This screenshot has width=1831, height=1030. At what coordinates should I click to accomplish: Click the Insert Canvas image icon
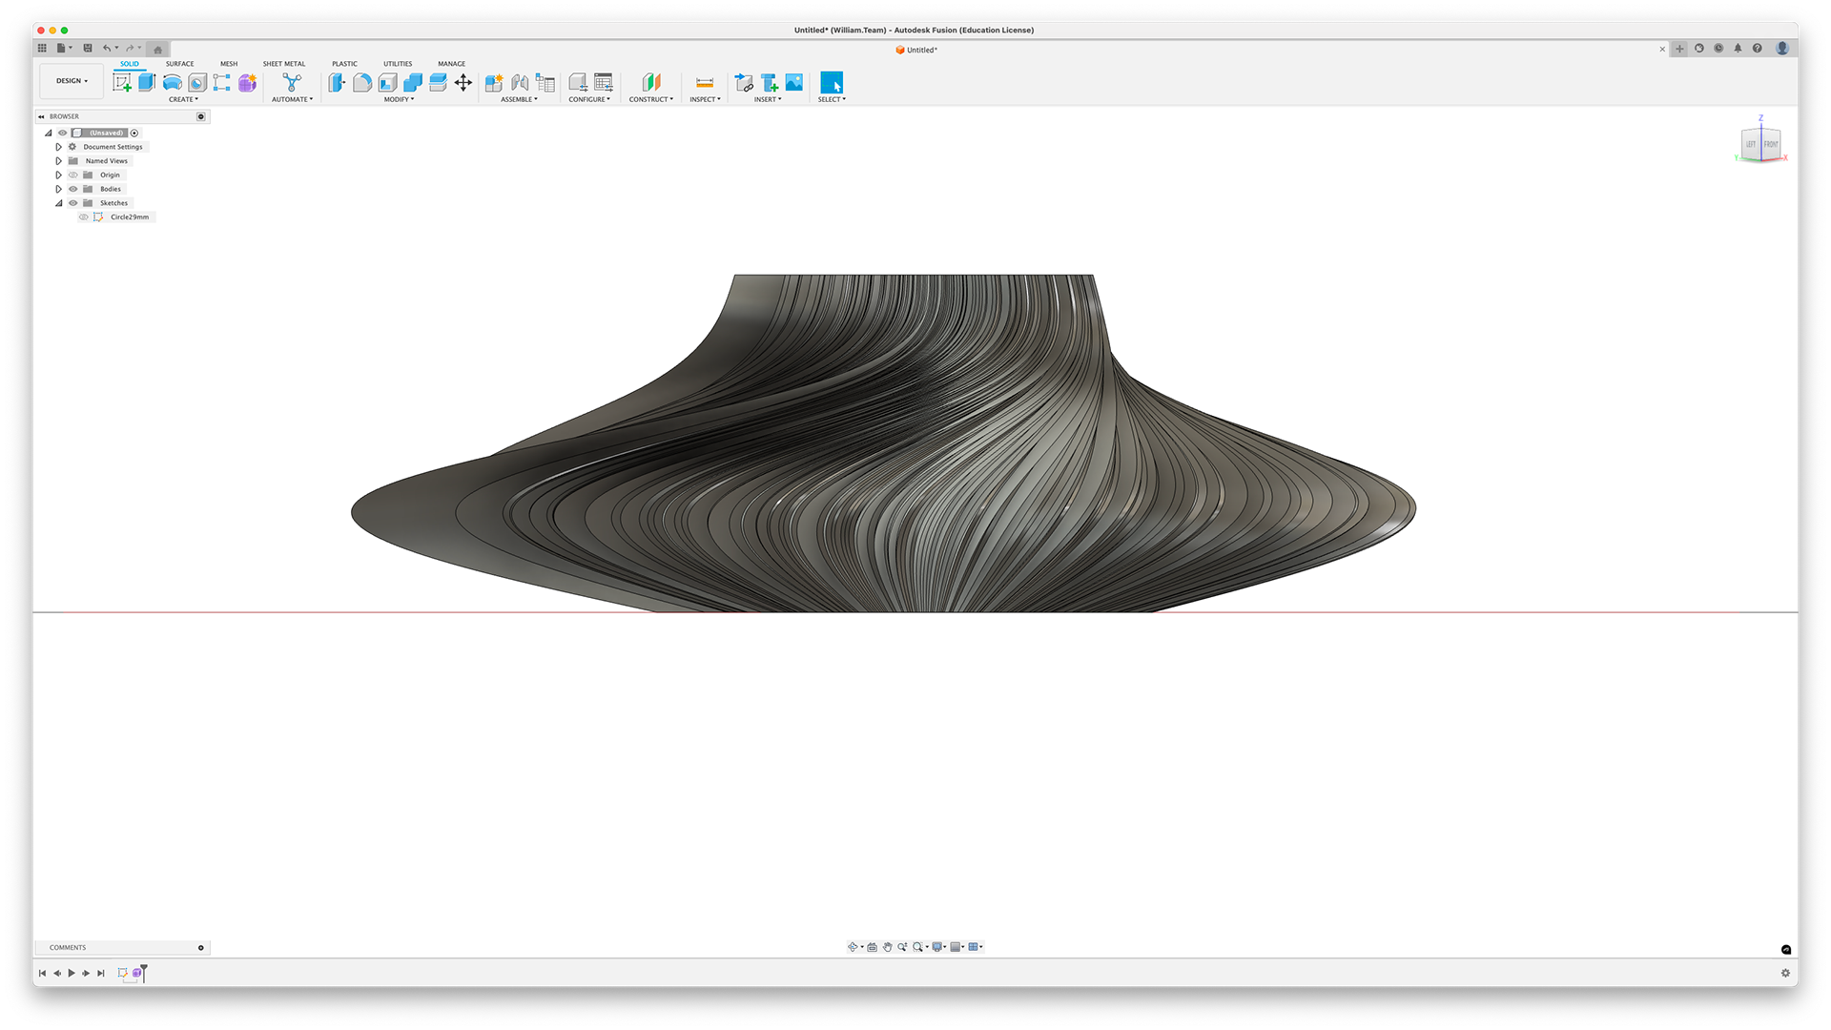coord(794,83)
